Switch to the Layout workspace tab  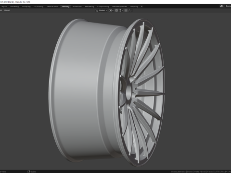pos(4,7)
